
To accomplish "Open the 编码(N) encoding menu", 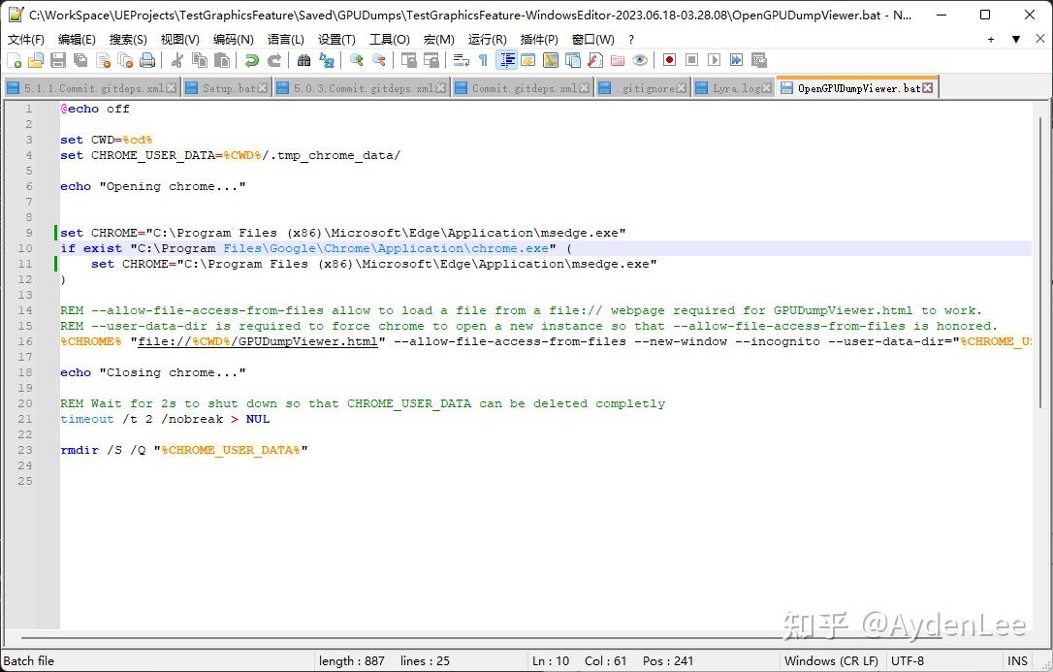I will click(233, 39).
